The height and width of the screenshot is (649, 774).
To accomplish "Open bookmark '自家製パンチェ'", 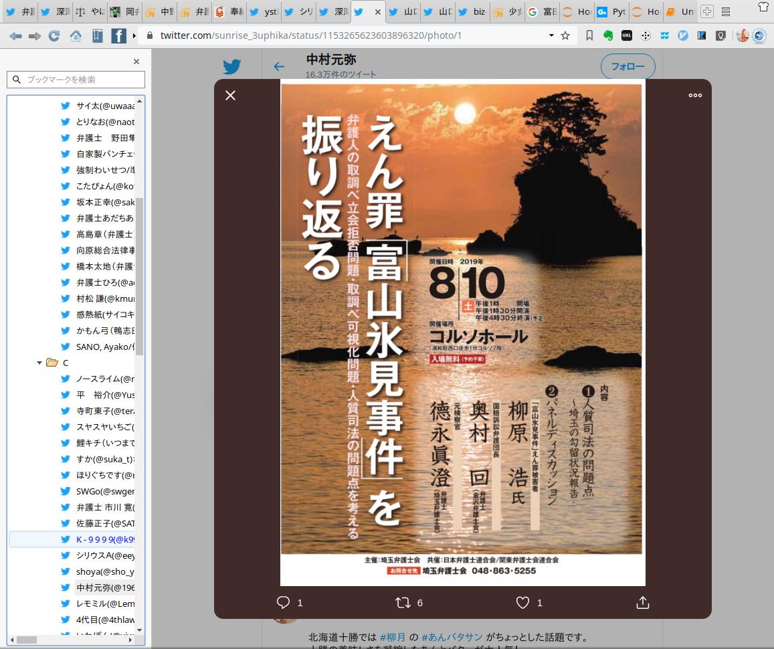I will 98,154.
